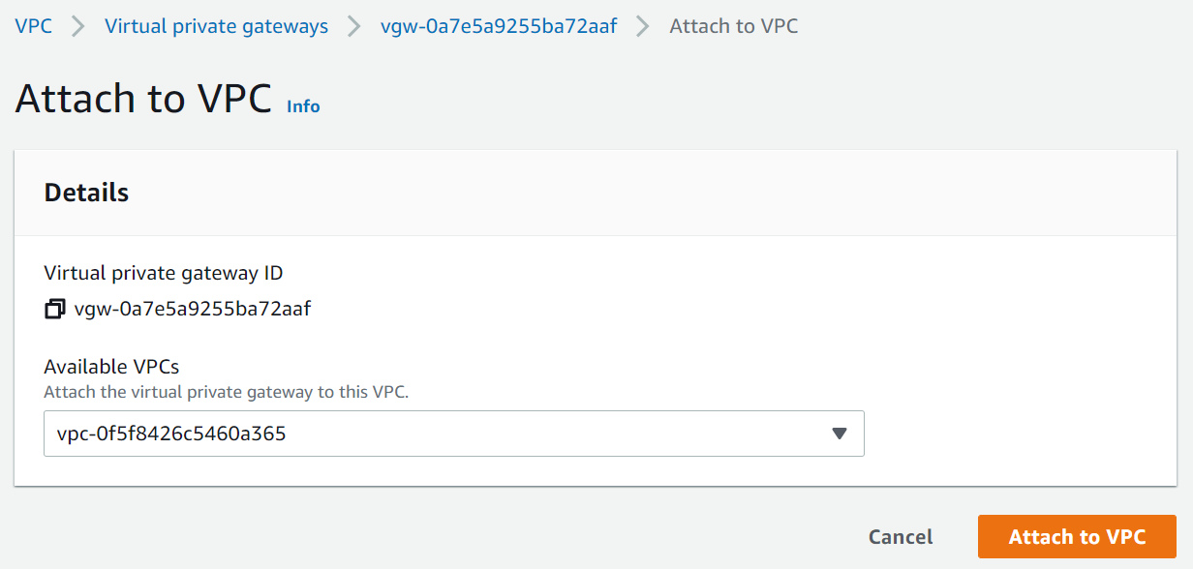Click the Details panel header

86,193
